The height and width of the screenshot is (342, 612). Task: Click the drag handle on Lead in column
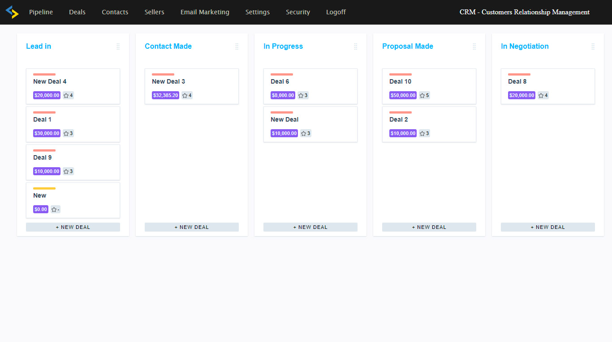pyautogui.click(x=118, y=46)
